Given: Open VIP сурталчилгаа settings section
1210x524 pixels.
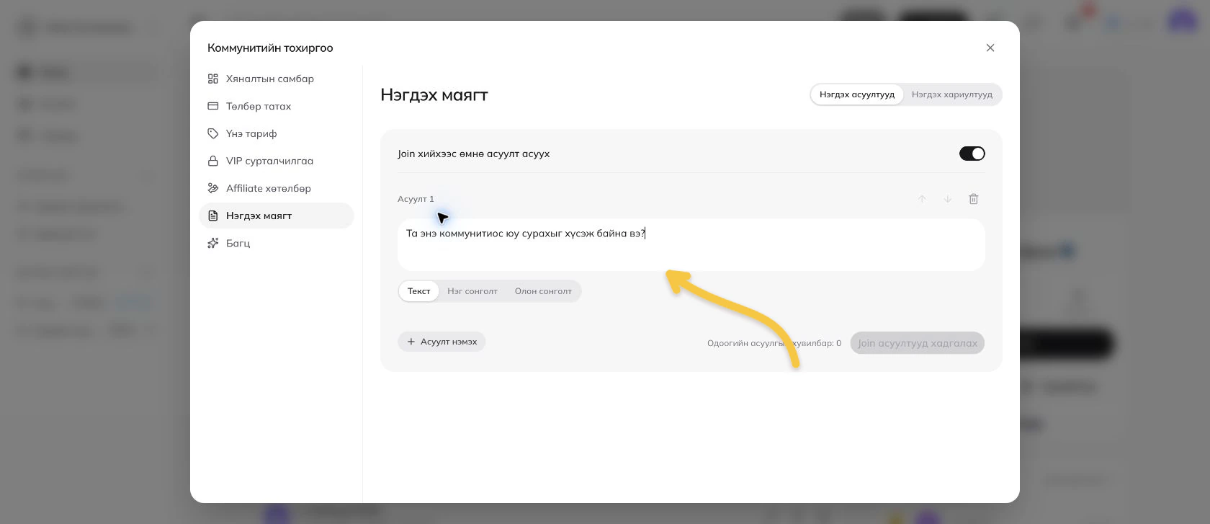Looking at the screenshot, I should pos(277,161).
